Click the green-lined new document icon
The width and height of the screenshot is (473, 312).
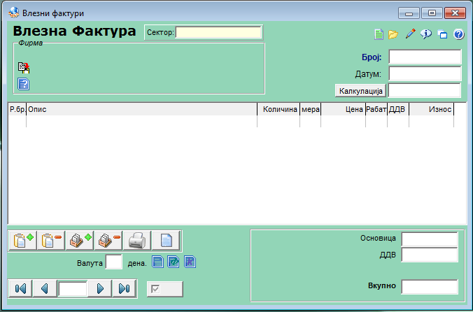379,34
